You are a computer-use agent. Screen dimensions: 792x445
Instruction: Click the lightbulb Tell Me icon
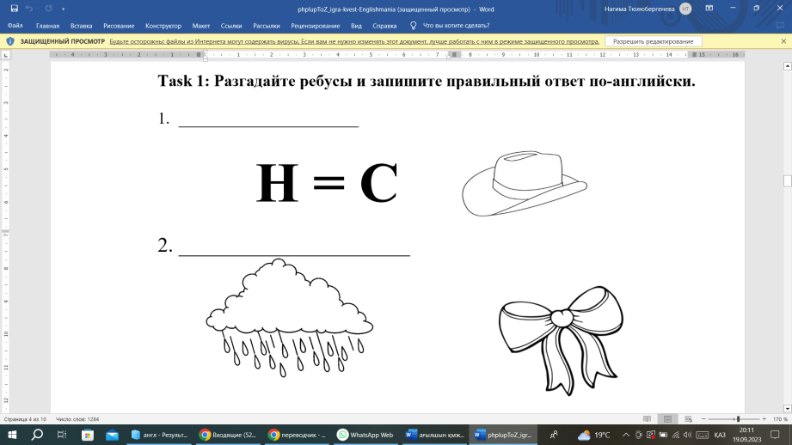413,26
